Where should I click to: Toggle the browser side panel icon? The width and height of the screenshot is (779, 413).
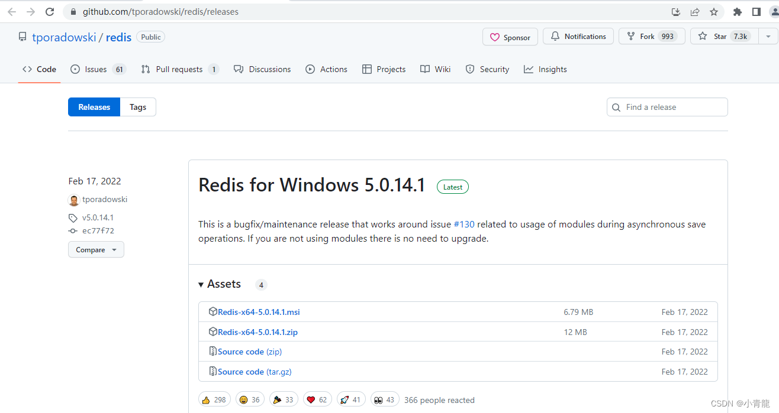[x=756, y=12]
